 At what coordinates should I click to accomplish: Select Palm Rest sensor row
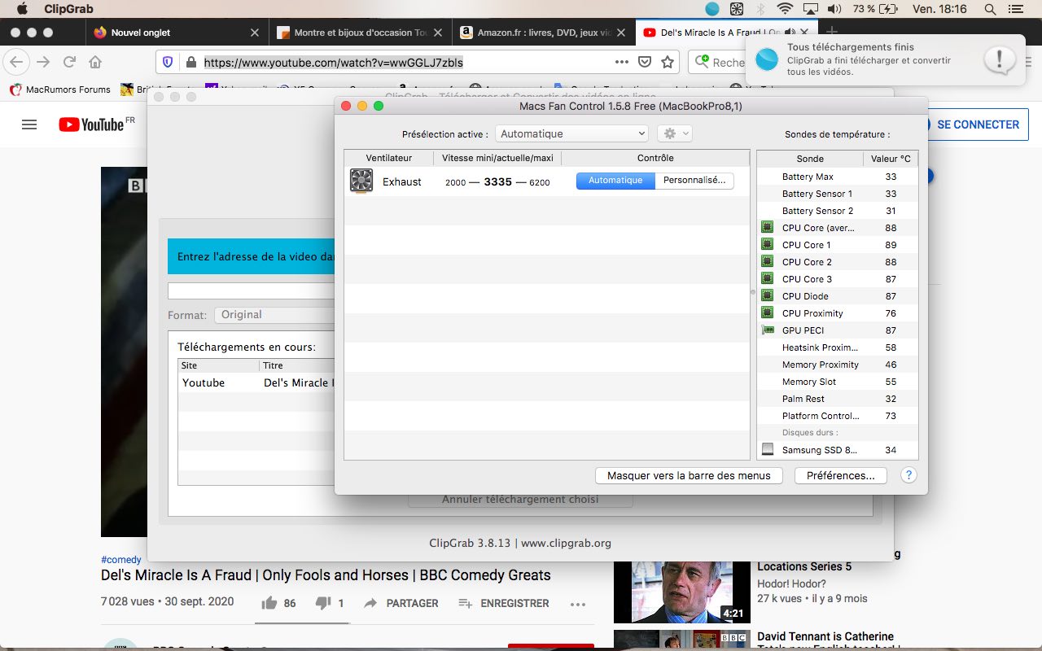[838, 399]
